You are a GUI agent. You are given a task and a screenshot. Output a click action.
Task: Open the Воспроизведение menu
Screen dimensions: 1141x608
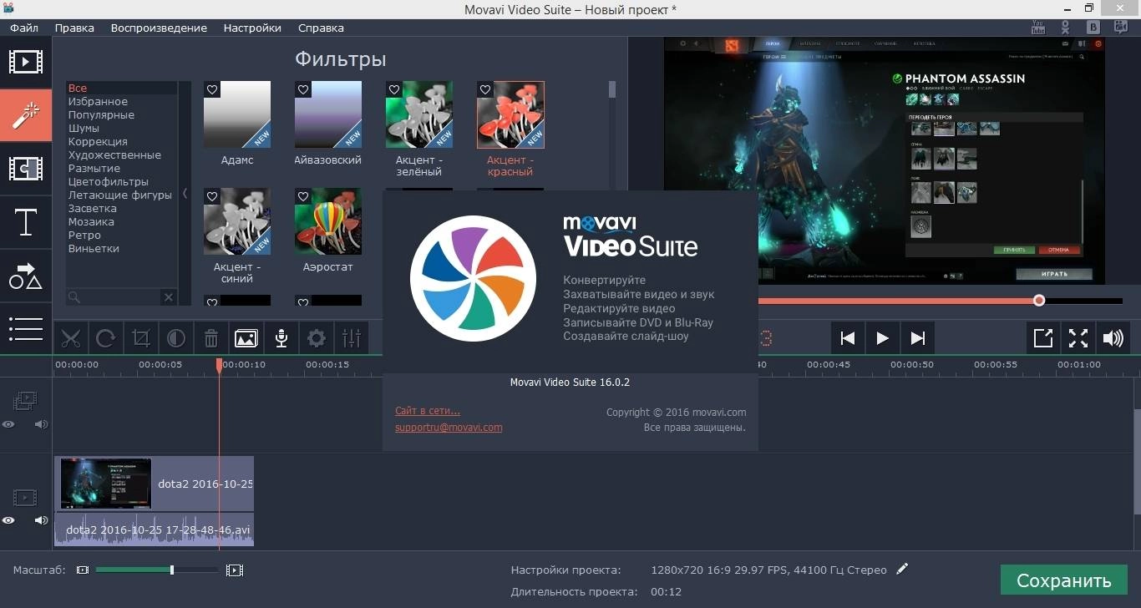click(159, 28)
